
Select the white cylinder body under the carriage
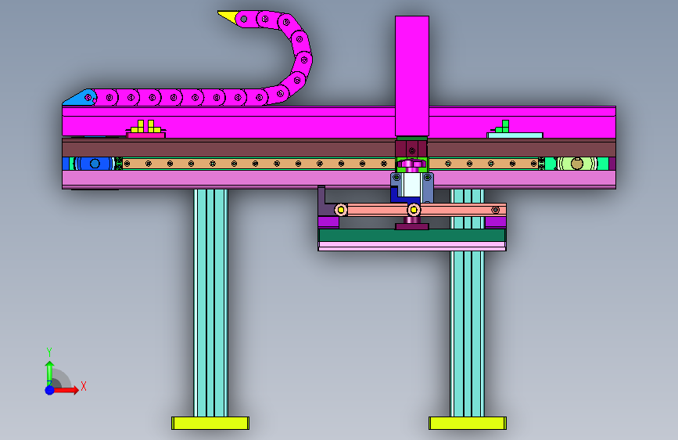(x=411, y=185)
